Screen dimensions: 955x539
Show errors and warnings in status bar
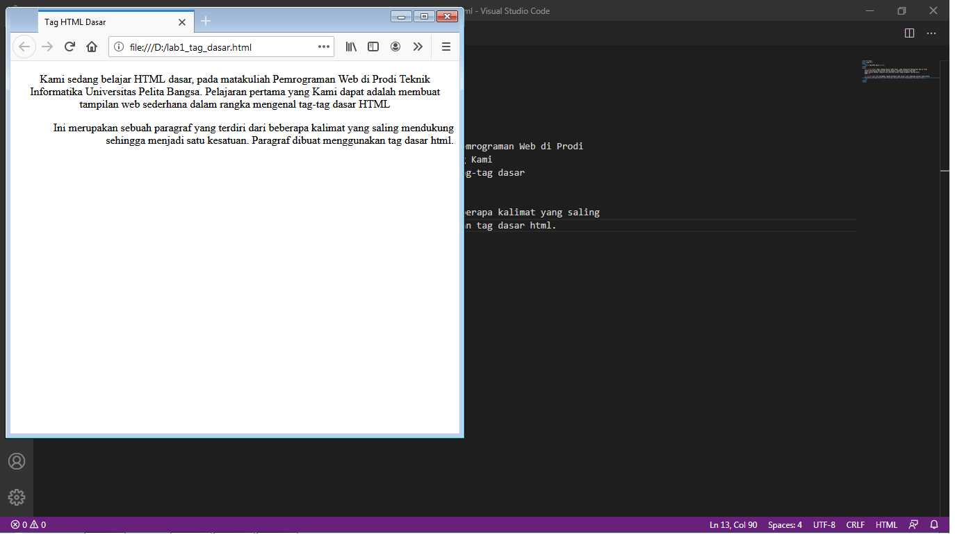28,525
